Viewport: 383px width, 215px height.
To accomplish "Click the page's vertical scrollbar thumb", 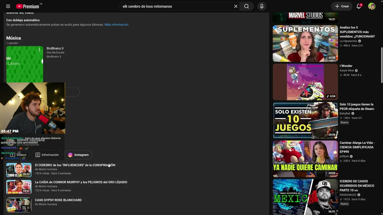I will [x=382, y=65].
